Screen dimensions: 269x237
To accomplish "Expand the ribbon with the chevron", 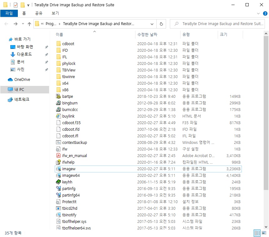I will (258, 13).
